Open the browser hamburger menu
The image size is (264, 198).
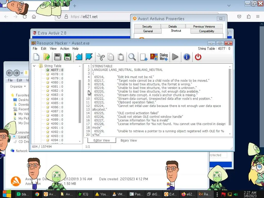[x=258, y=16]
